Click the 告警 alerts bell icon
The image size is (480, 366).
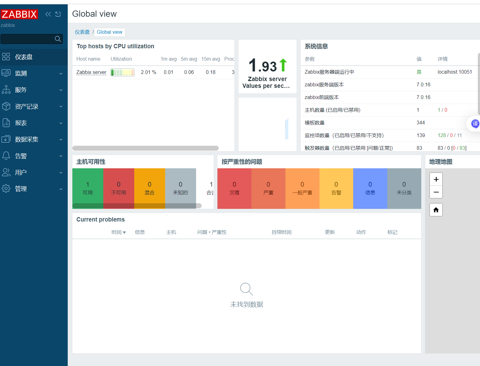click(6, 156)
